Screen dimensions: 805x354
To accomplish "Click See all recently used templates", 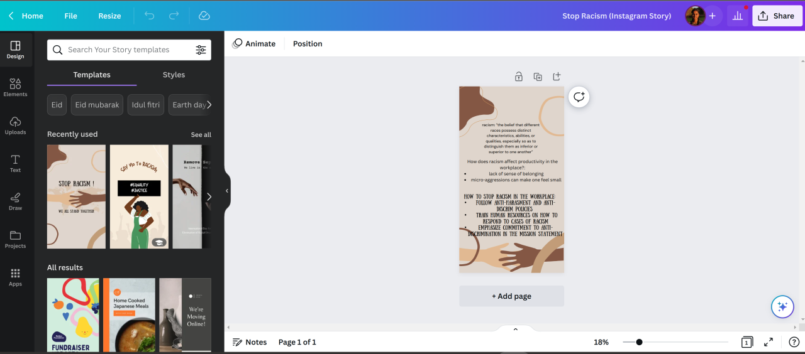I will click(201, 135).
